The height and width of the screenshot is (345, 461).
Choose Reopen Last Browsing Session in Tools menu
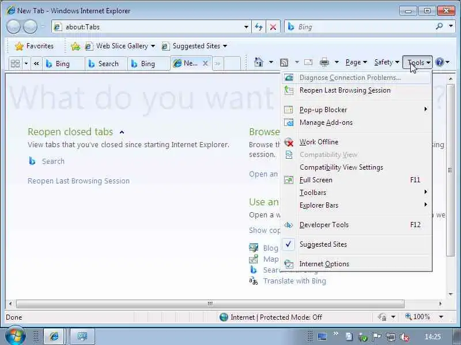356,90
